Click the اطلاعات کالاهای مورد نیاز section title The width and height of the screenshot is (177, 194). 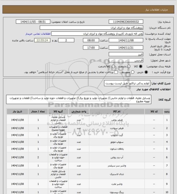[x=153, y=89]
